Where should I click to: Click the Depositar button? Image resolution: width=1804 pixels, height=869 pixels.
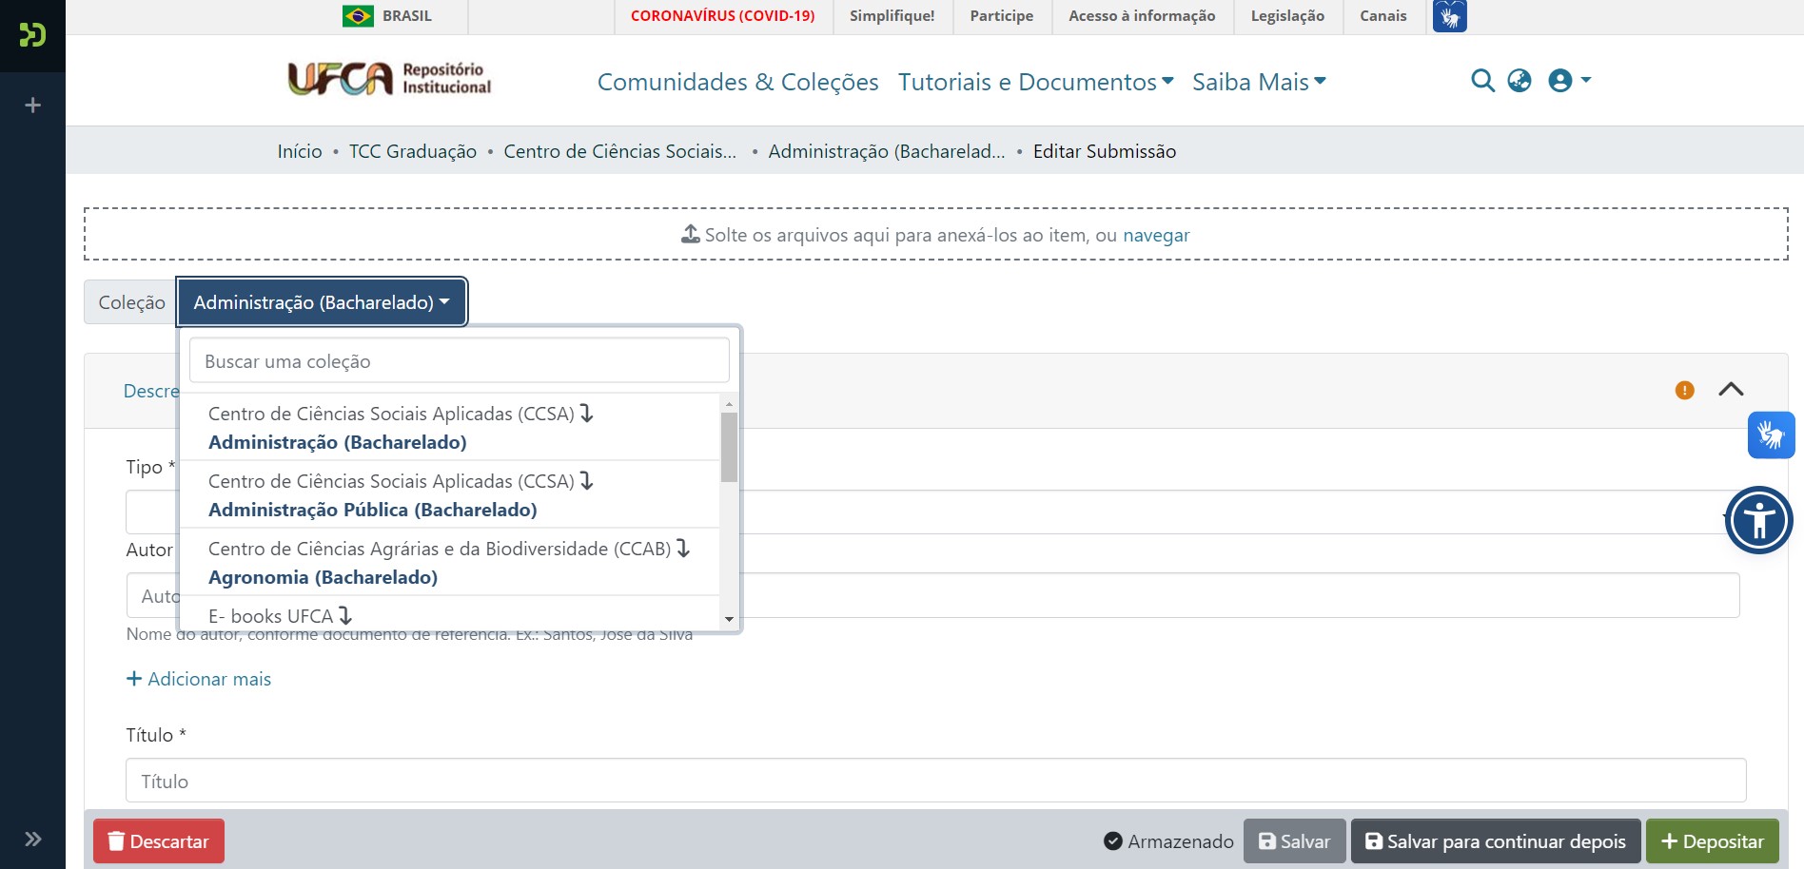(1713, 840)
